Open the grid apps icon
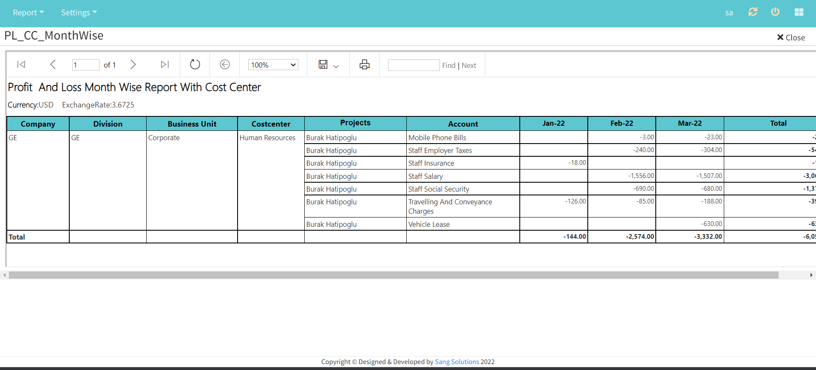Image resolution: width=816 pixels, height=370 pixels. (799, 12)
